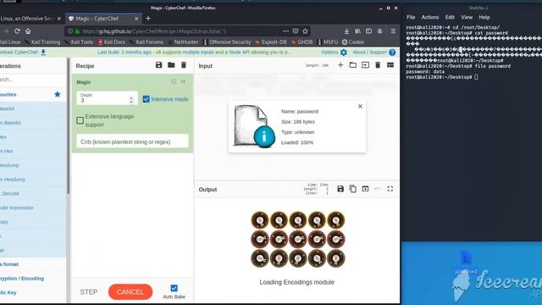Screen dimensions: 542x305
Task: Open the Offensive Security bookmark
Action: (227, 42)
